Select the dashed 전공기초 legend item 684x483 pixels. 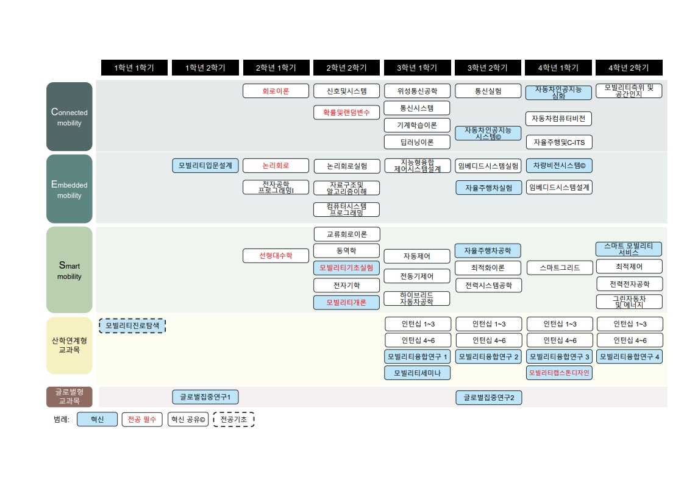click(233, 420)
